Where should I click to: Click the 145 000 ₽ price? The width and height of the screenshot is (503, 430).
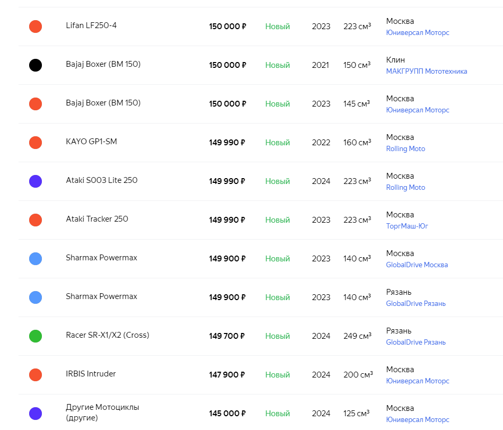pyautogui.click(x=227, y=414)
